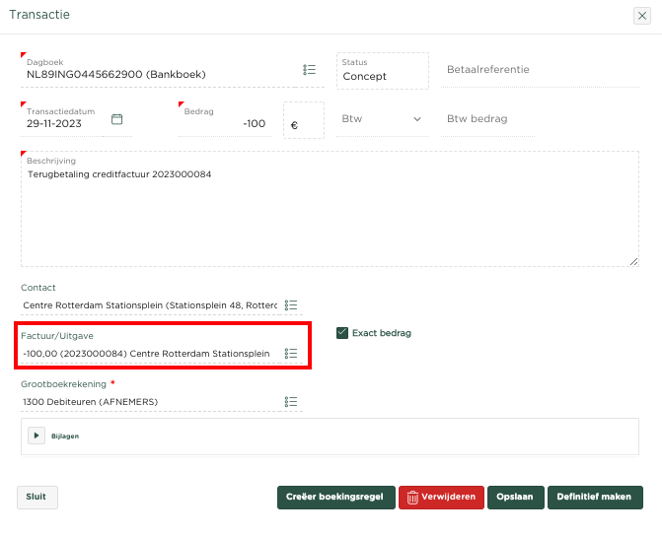This screenshot has height=537, width=662.
Task: Click the Sluit button
Action: (37, 497)
